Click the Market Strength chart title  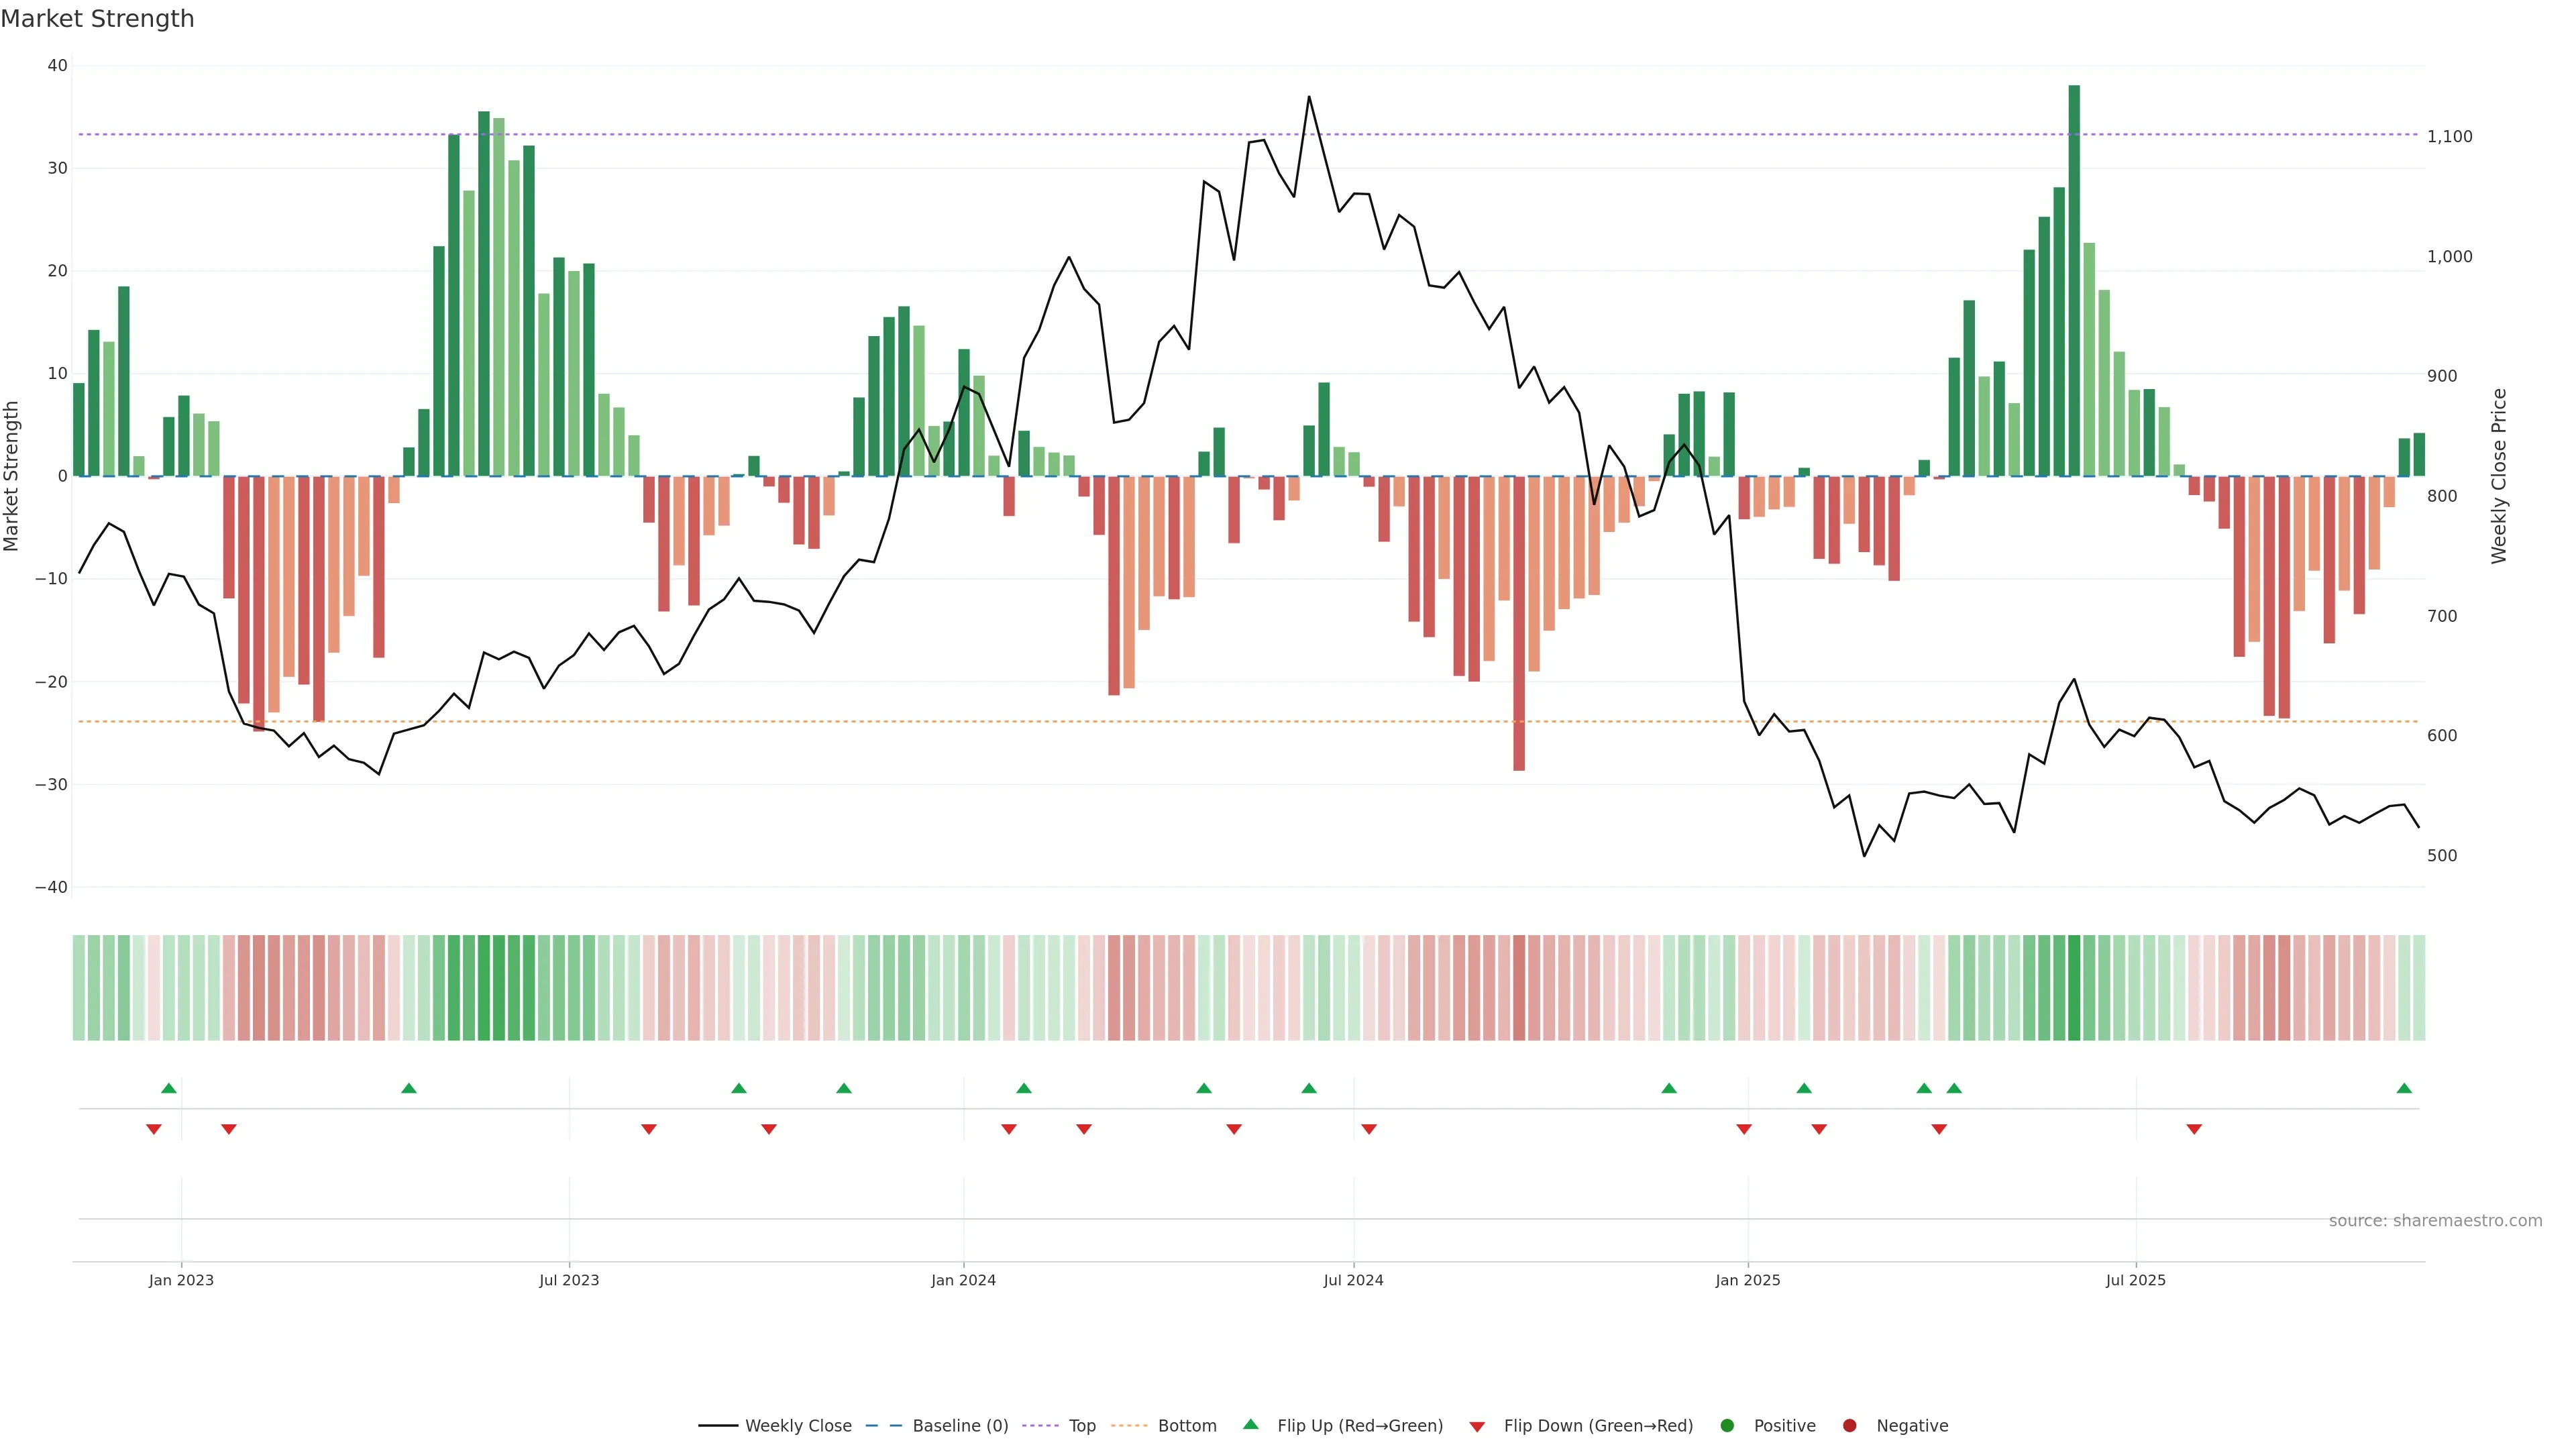(x=97, y=19)
